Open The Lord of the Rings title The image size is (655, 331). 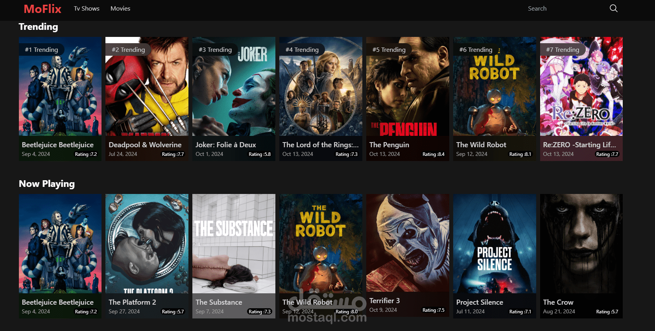point(321,145)
